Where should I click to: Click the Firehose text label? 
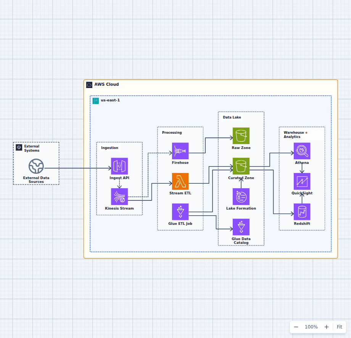[x=180, y=163]
